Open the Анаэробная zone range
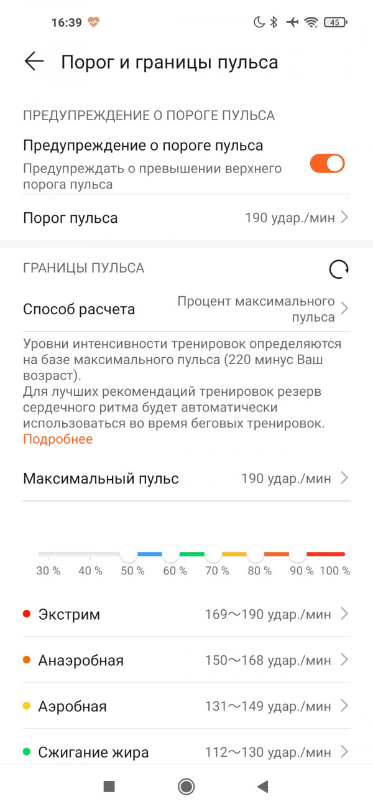This screenshot has height=809, width=373. (186, 660)
